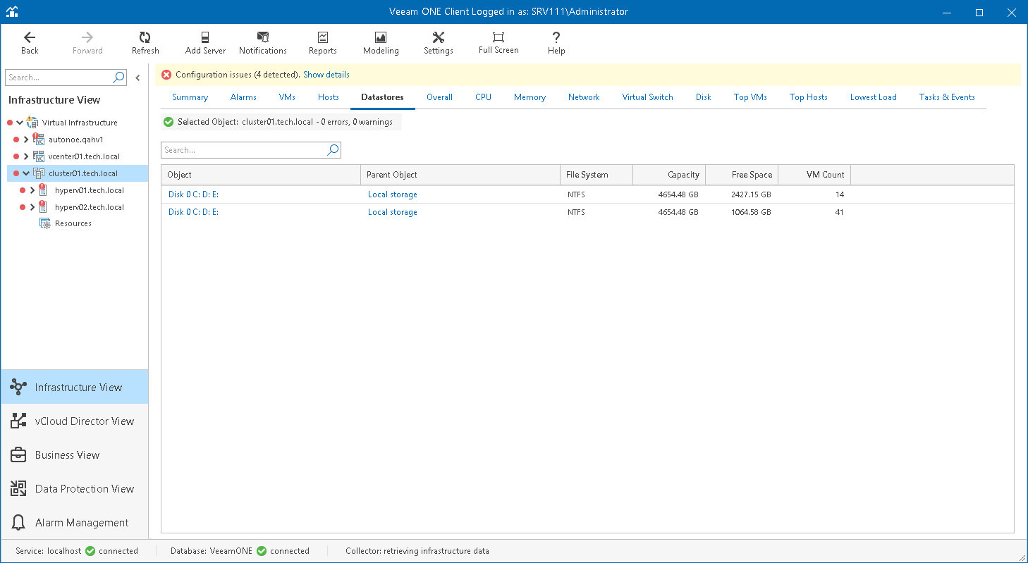Screen dimensions: 1028x563
Task: Collapse the cluster01.tech.local node
Action: click(26, 173)
